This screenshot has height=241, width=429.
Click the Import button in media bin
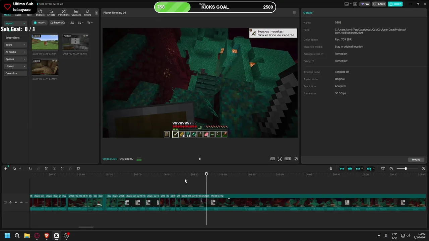click(x=40, y=23)
